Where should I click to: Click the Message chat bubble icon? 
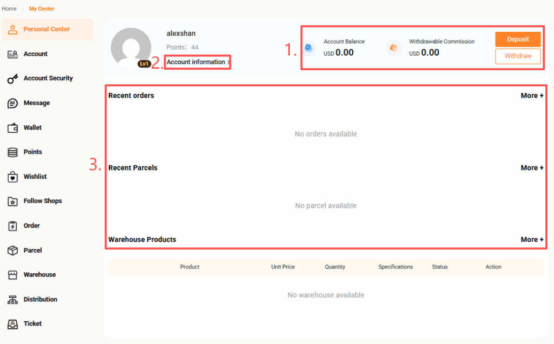13,103
